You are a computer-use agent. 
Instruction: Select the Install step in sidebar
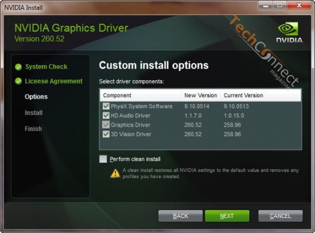click(x=34, y=113)
